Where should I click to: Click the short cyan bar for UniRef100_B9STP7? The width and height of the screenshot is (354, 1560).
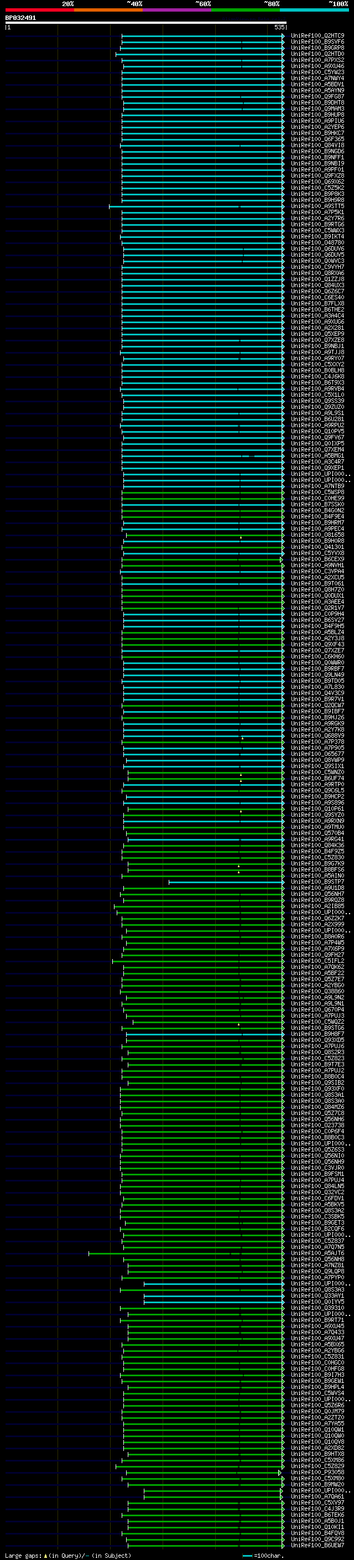(226, 882)
